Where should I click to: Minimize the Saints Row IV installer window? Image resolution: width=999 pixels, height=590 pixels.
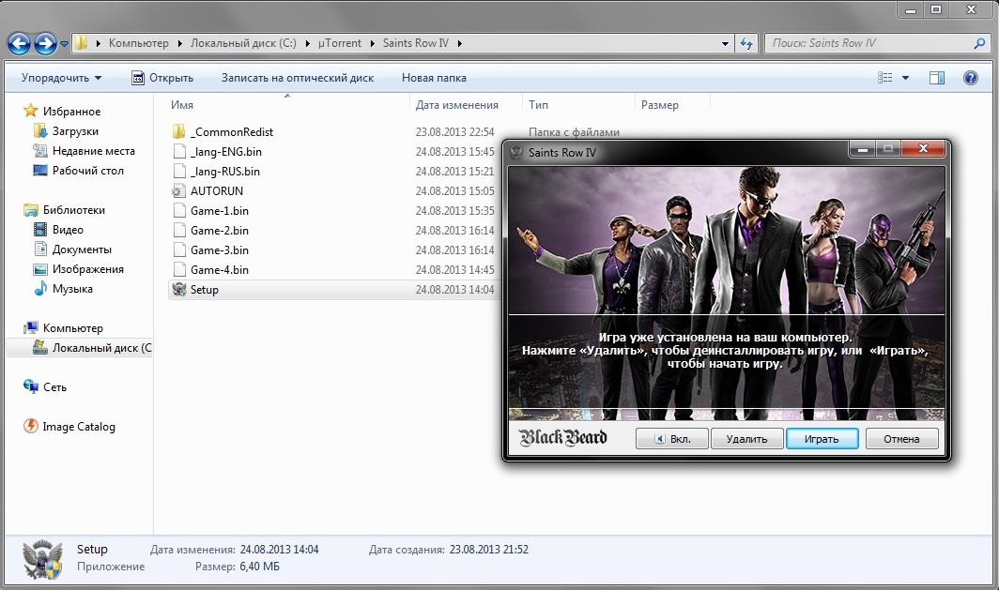[x=863, y=149]
